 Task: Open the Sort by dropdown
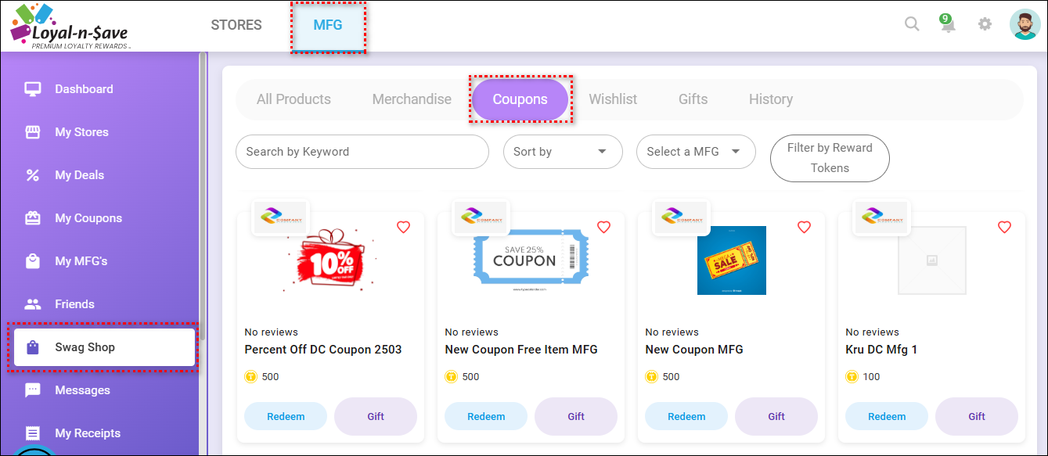(x=562, y=152)
